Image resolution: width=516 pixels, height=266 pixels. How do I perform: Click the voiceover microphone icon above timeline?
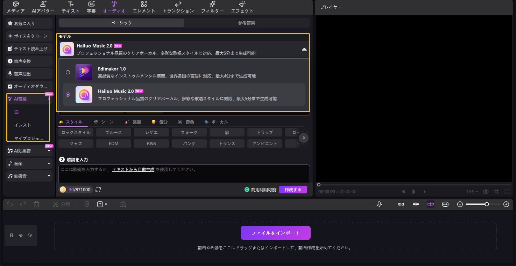coord(379,204)
